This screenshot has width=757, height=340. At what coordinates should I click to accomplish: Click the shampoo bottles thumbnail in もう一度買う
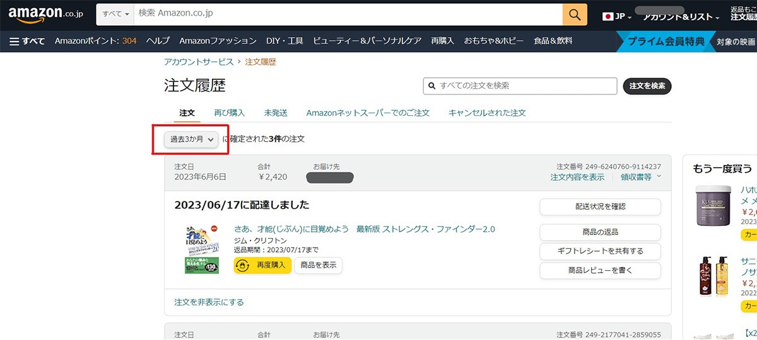pos(712,276)
